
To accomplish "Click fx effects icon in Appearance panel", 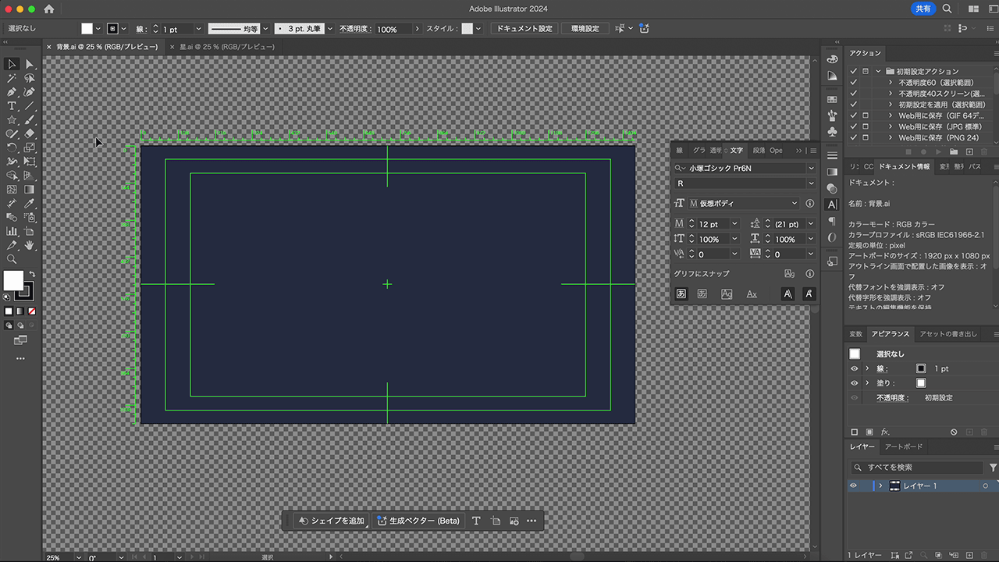I will point(885,432).
